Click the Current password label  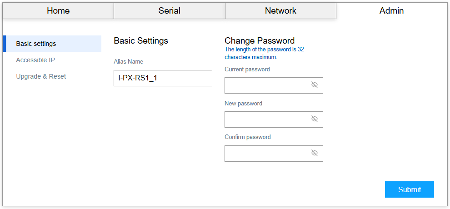point(247,70)
